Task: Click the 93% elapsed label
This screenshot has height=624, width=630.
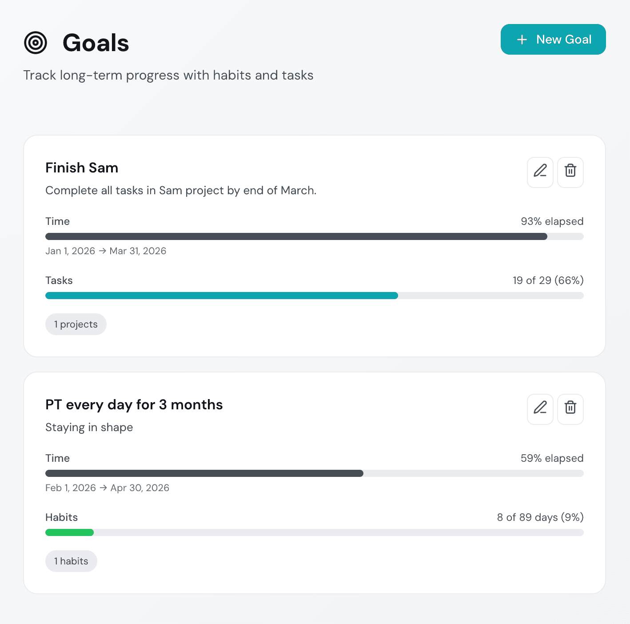Action: pos(552,221)
